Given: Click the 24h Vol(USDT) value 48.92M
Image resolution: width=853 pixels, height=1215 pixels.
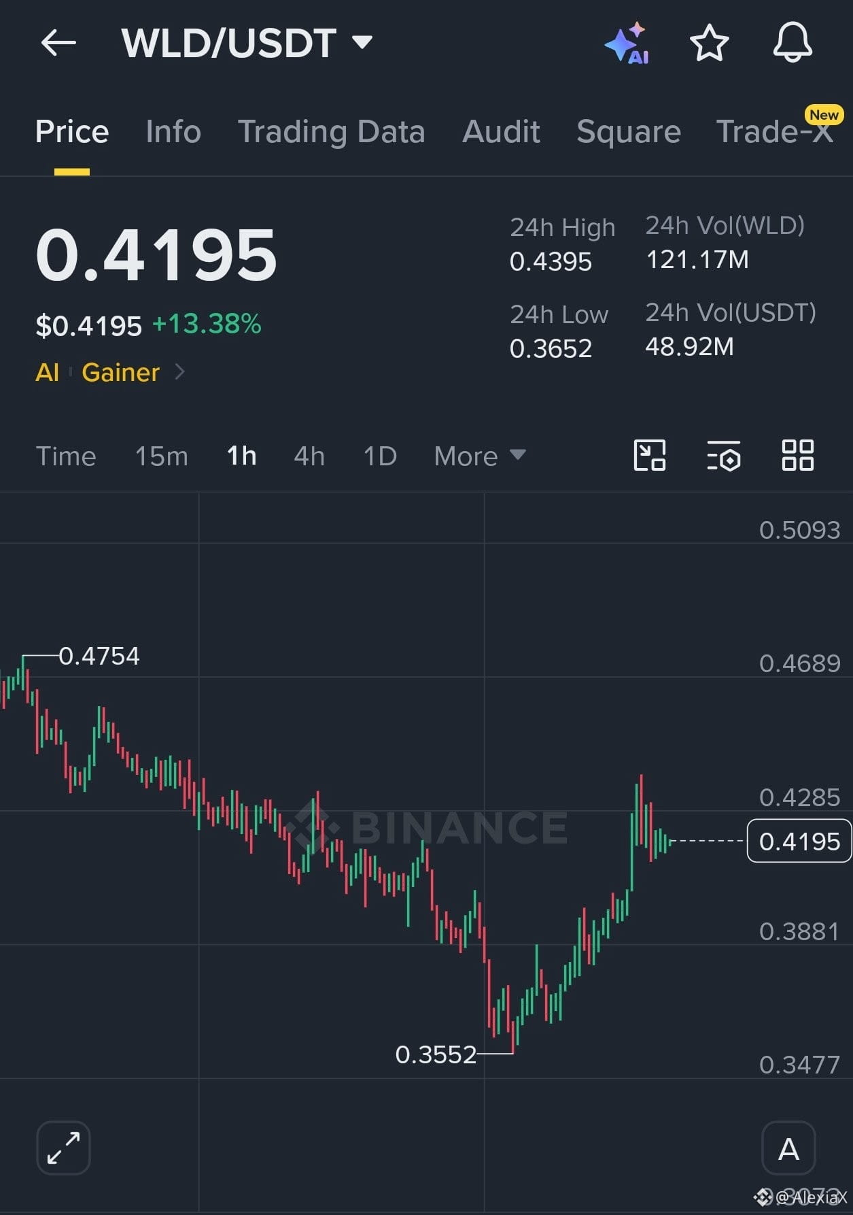Looking at the screenshot, I should click(x=689, y=347).
